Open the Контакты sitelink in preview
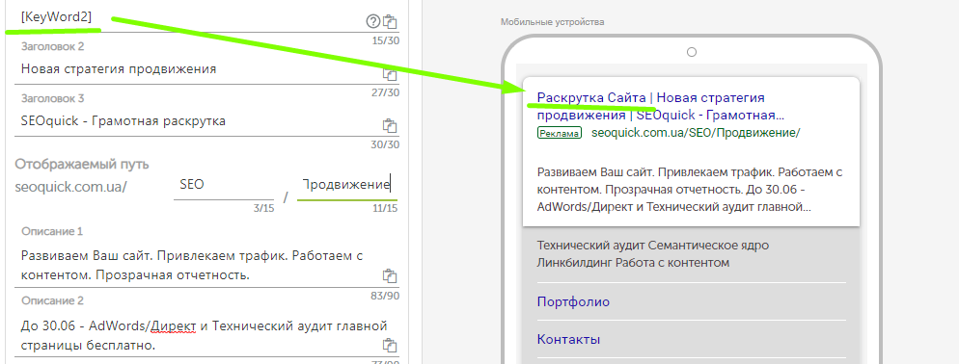 tap(568, 339)
